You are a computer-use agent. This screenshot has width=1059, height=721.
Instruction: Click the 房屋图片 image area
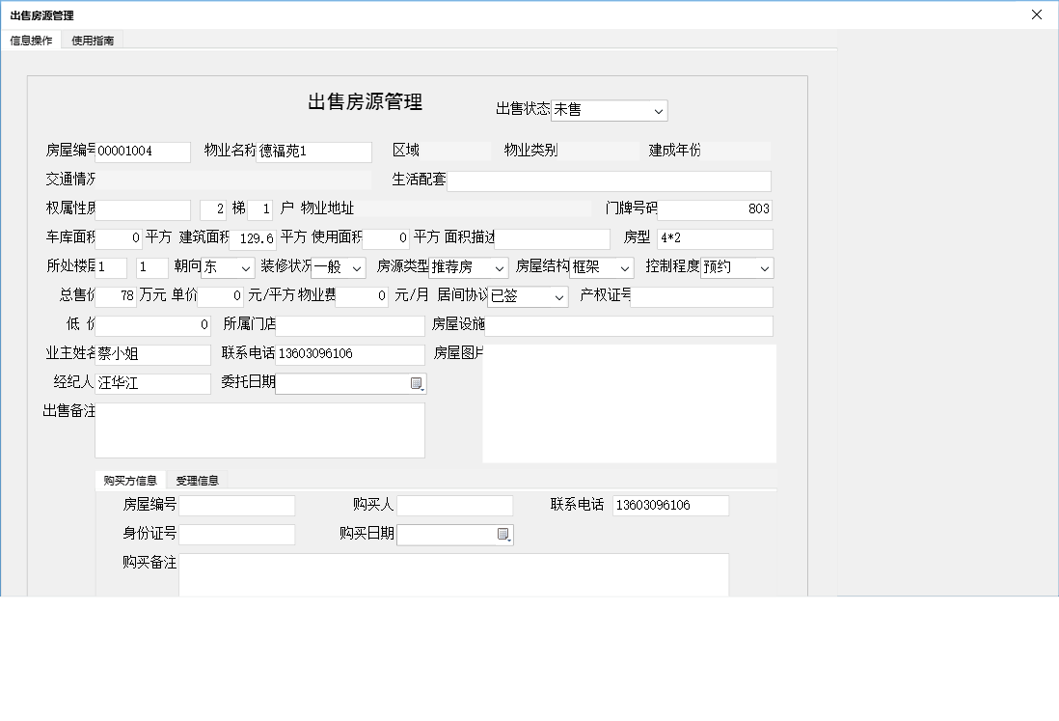[629, 403]
